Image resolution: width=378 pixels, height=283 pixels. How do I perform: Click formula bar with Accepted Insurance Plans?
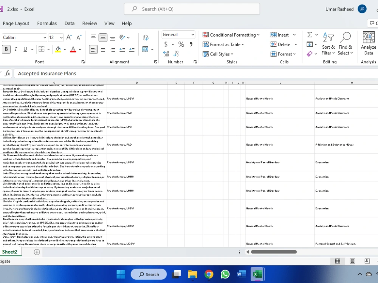pos(196,74)
